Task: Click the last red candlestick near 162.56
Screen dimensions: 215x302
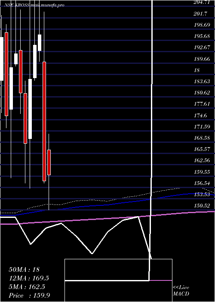Action: [49, 162]
